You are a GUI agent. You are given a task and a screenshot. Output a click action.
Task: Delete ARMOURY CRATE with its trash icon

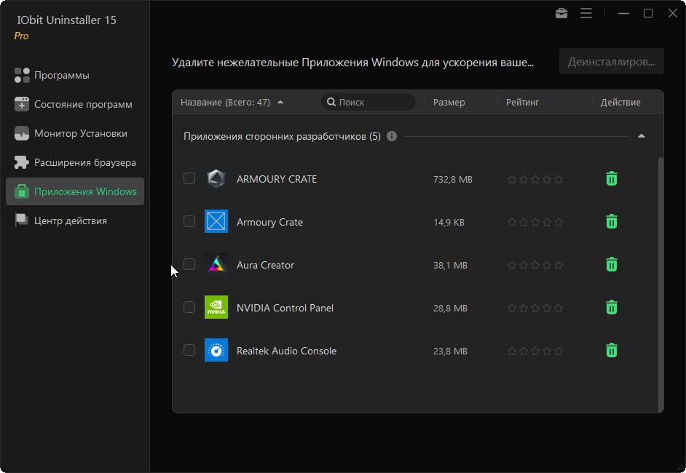(612, 179)
